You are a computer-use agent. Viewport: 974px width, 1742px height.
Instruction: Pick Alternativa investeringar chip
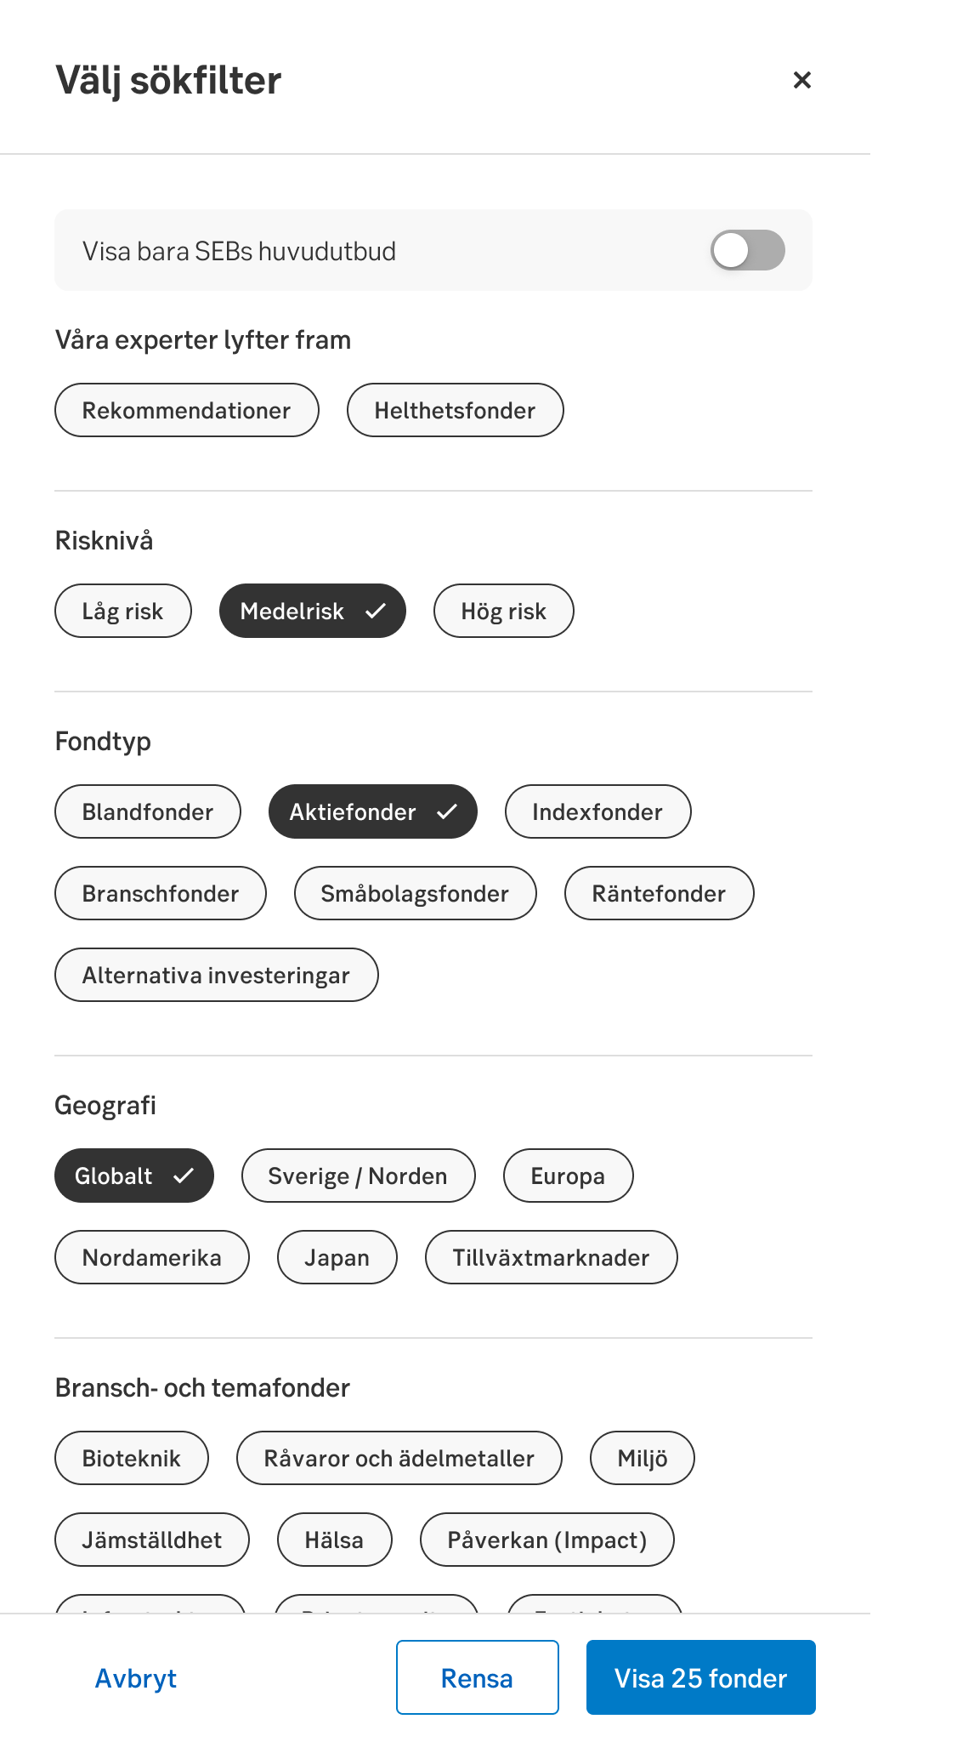(216, 975)
